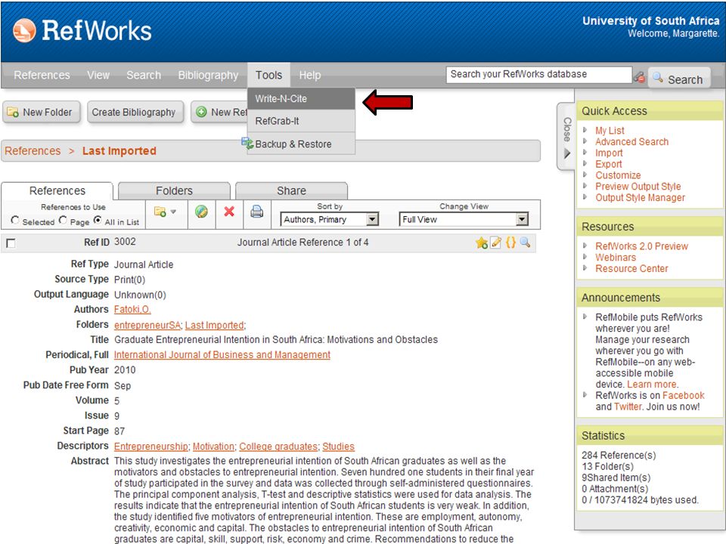Click the Learn more link
Screen dimensions: 726x544
click(651, 384)
